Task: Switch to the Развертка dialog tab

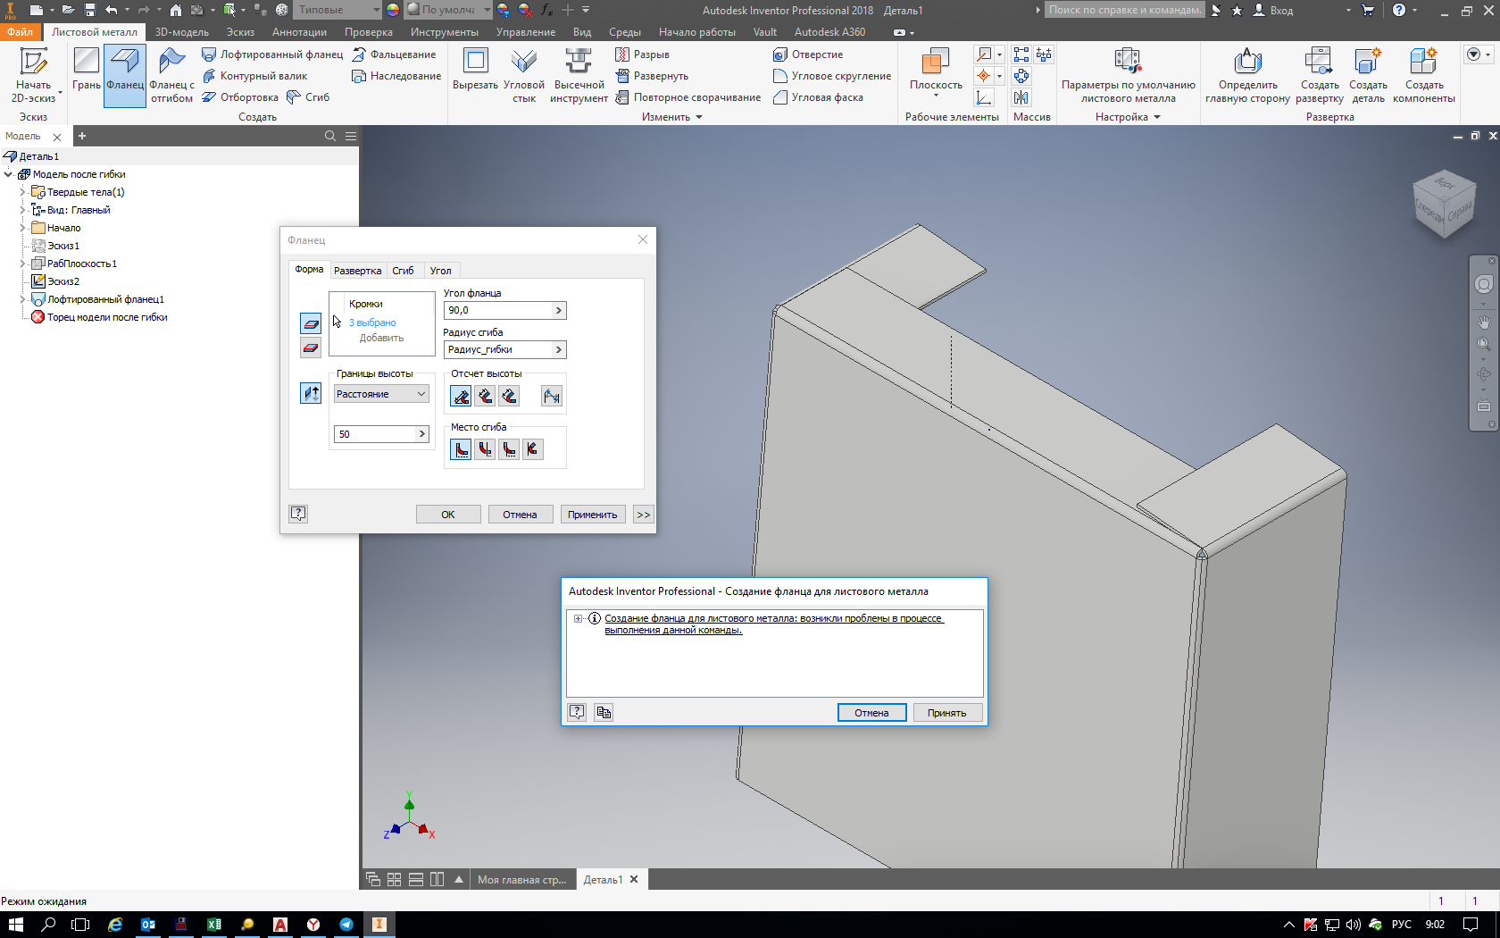Action: 357,271
